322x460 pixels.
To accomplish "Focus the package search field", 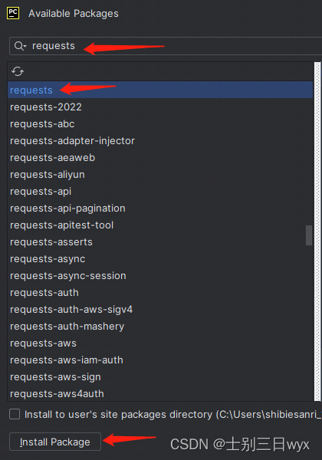I will point(166,46).
